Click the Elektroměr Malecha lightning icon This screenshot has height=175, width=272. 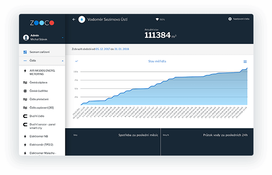coord(25,153)
